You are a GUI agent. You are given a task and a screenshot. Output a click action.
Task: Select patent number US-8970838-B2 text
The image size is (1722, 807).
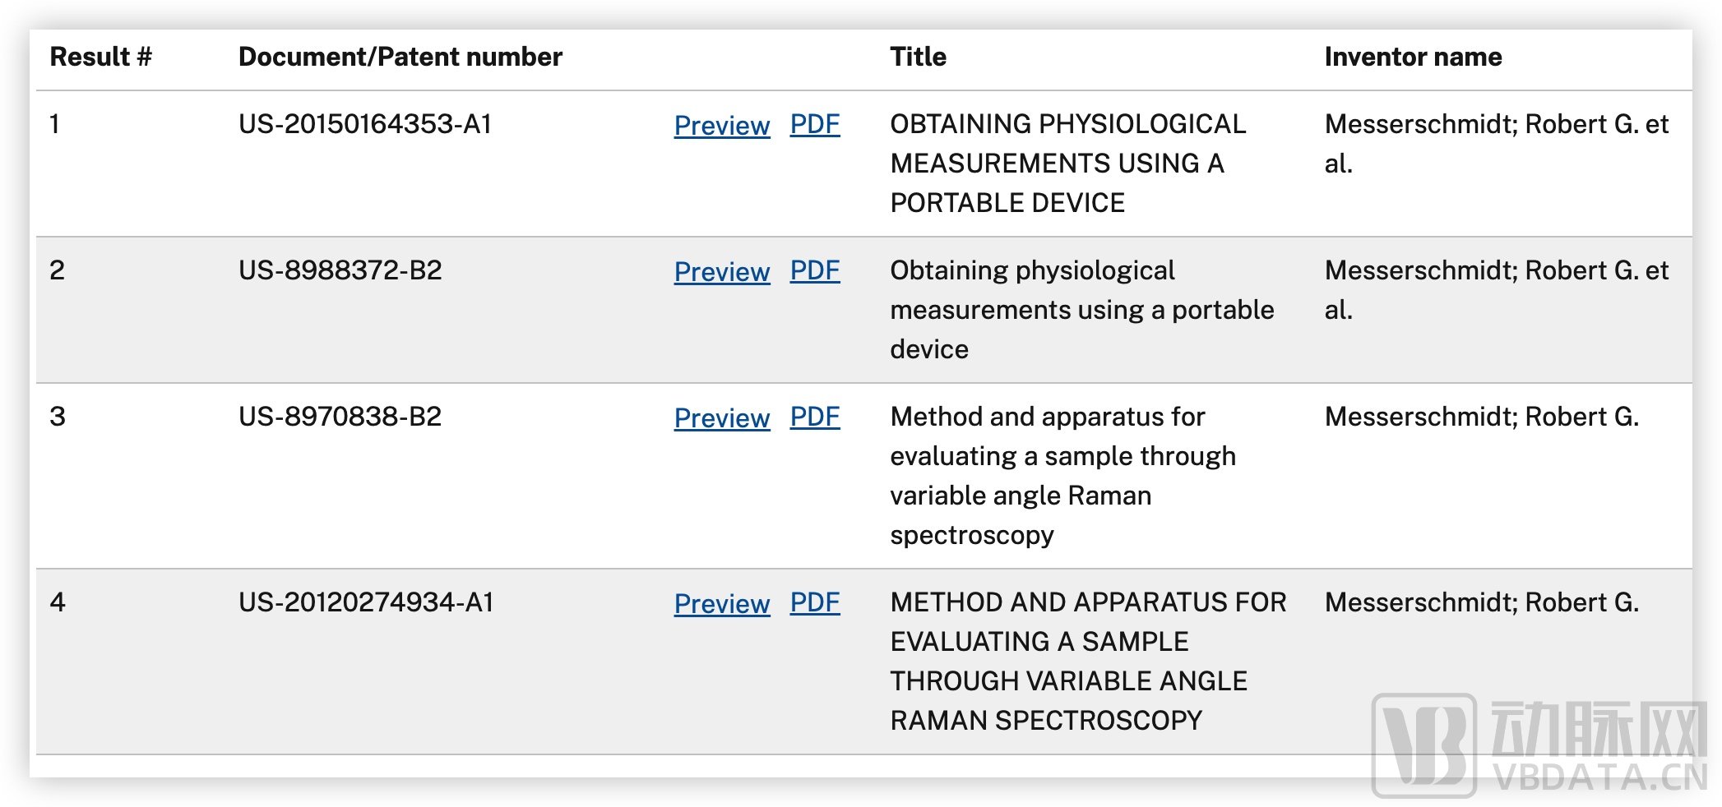pos(340,417)
